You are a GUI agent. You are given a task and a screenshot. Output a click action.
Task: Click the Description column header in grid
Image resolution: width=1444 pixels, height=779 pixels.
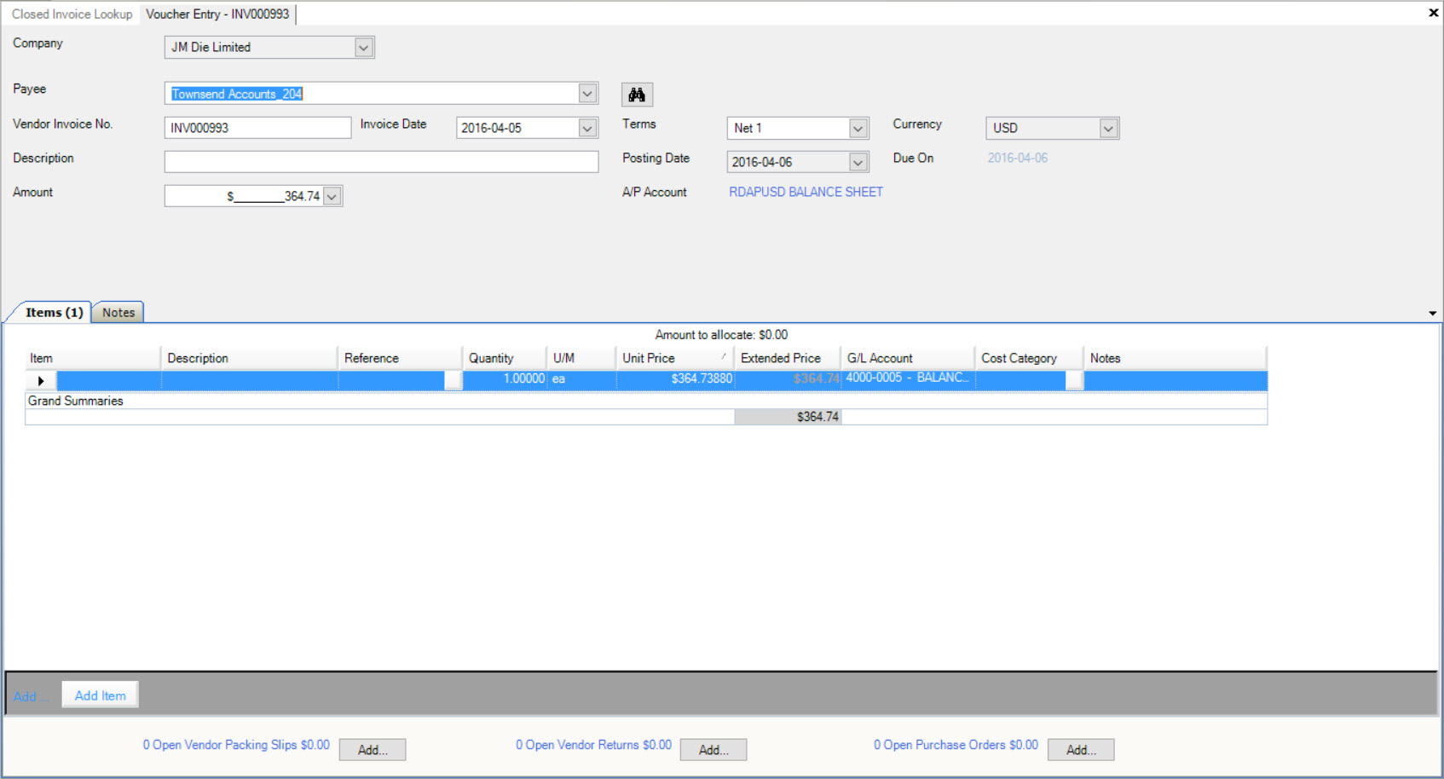tap(250, 358)
